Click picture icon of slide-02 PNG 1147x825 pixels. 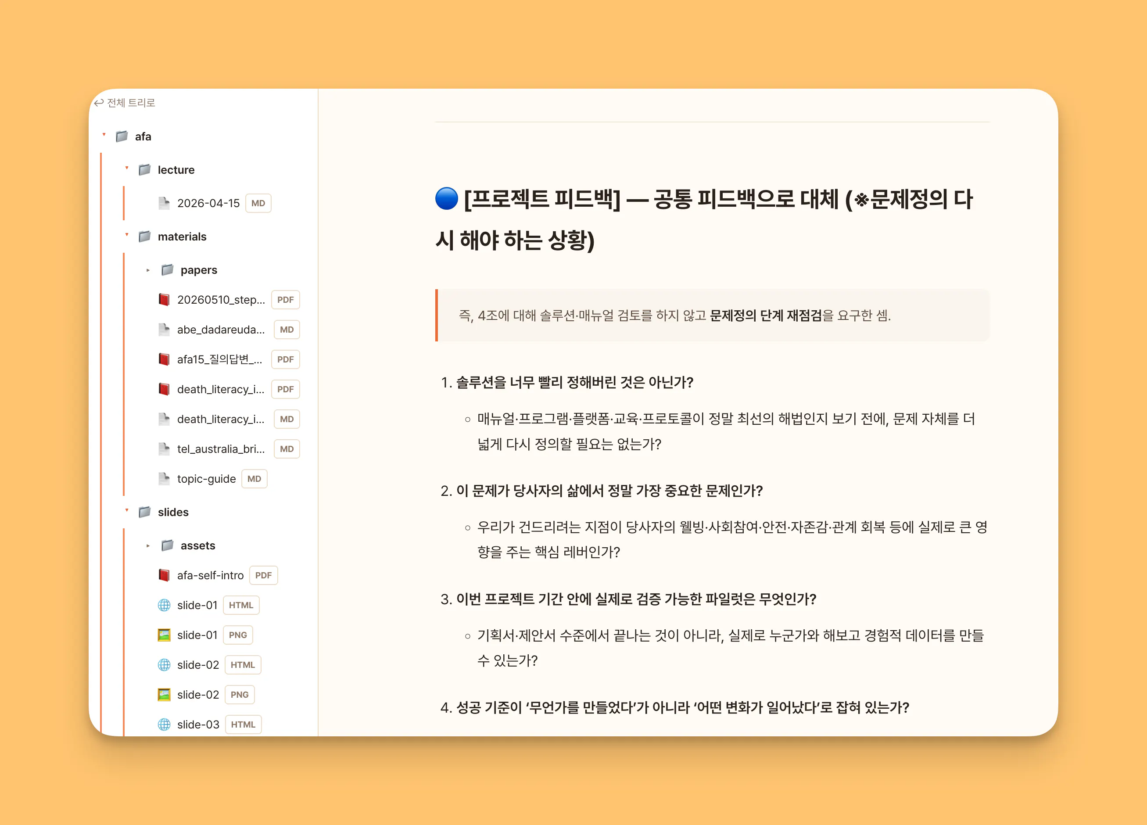pos(164,695)
